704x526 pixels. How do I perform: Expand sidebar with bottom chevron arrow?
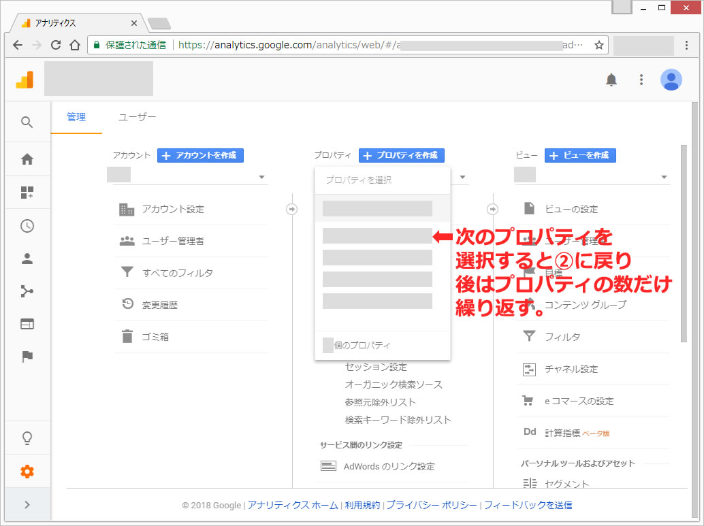click(x=27, y=504)
